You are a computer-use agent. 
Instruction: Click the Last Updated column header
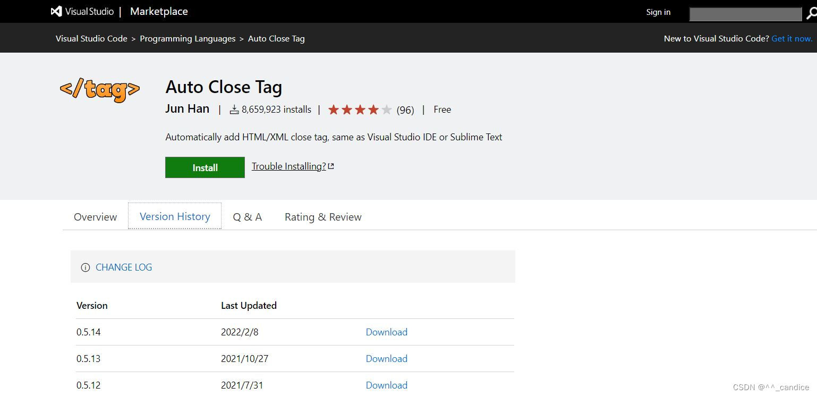tap(249, 306)
